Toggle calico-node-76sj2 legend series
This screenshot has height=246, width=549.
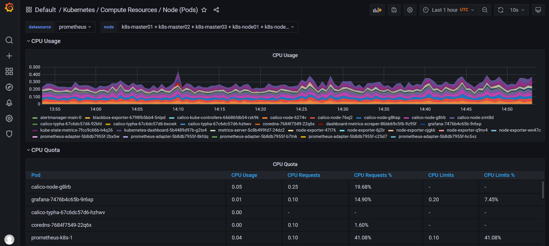click(x=335, y=118)
